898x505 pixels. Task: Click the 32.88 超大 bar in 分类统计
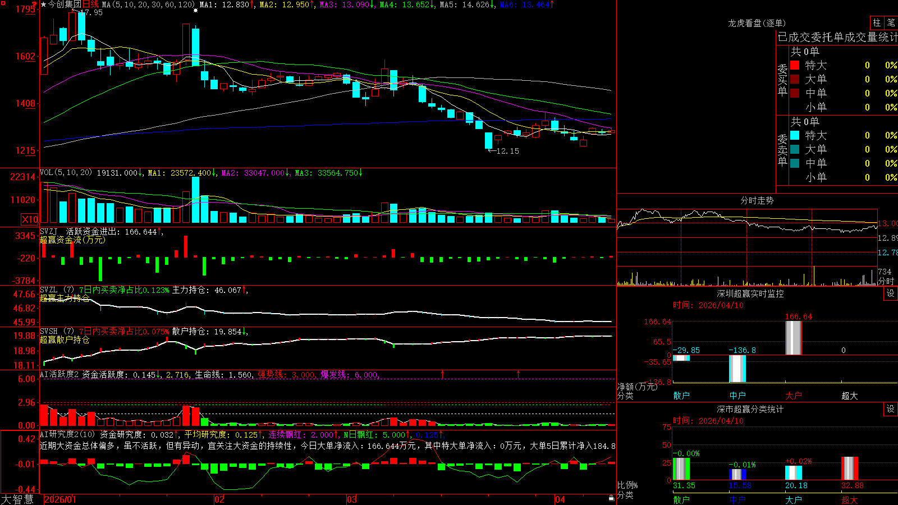[x=850, y=469]
